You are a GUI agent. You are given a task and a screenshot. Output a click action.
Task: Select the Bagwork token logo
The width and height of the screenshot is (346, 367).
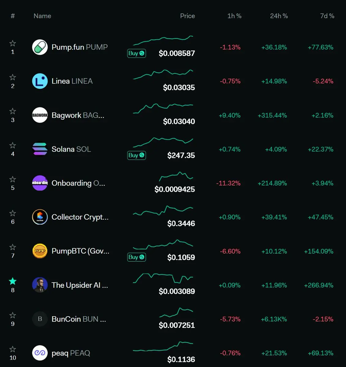click(x=40, y=115)
